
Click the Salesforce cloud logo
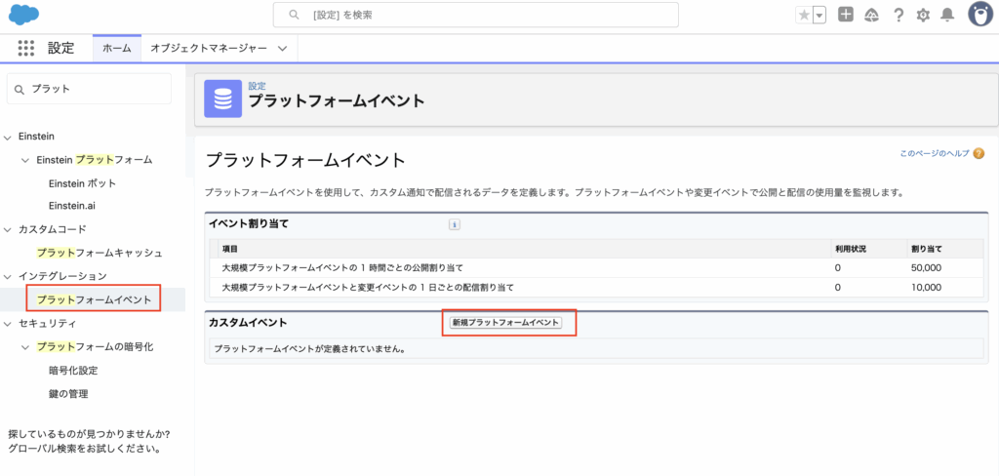tap(23, 15)
